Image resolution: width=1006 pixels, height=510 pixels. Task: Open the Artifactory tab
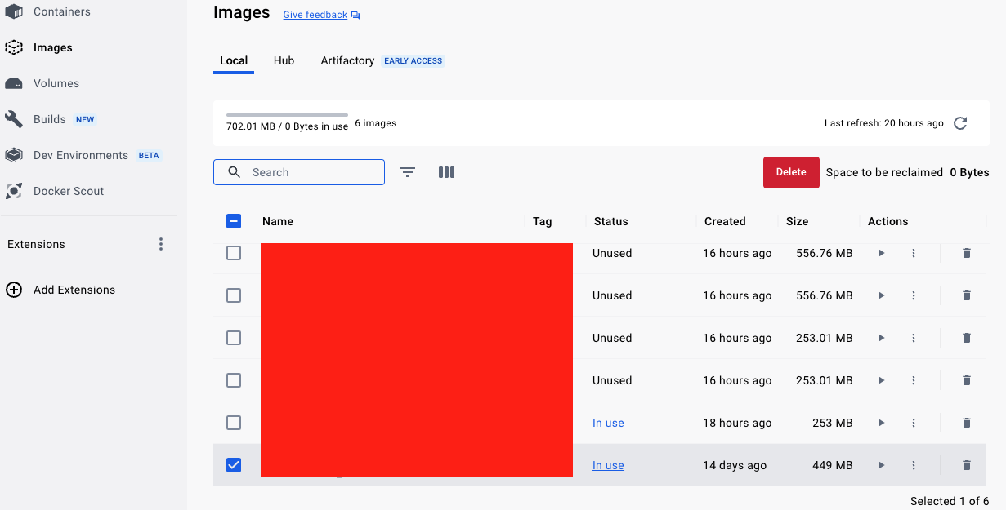pos(347,60)
